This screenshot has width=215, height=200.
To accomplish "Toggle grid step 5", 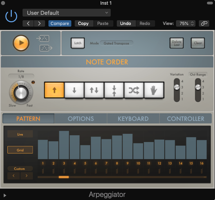I will 85,163.
